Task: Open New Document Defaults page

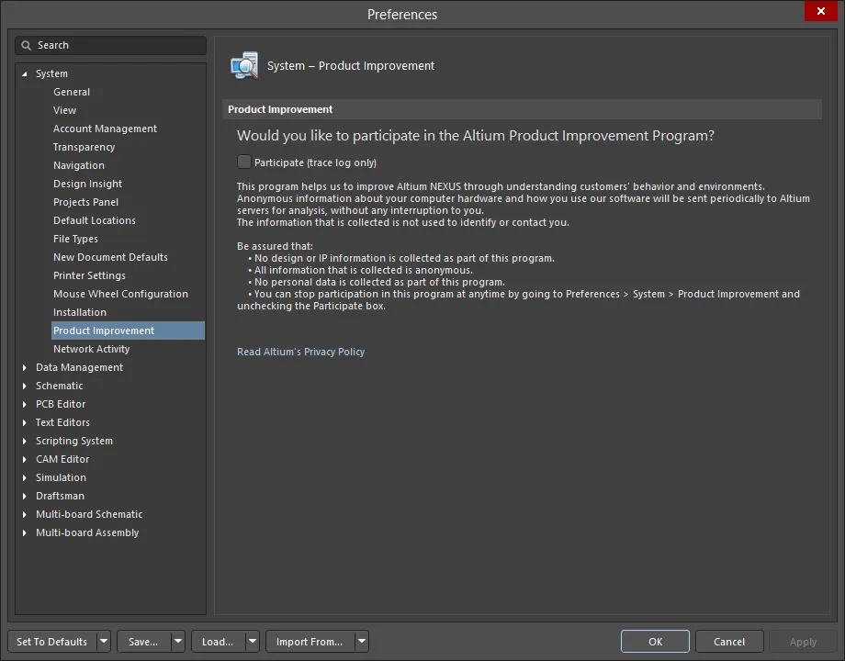Action: tap(110, 257)
